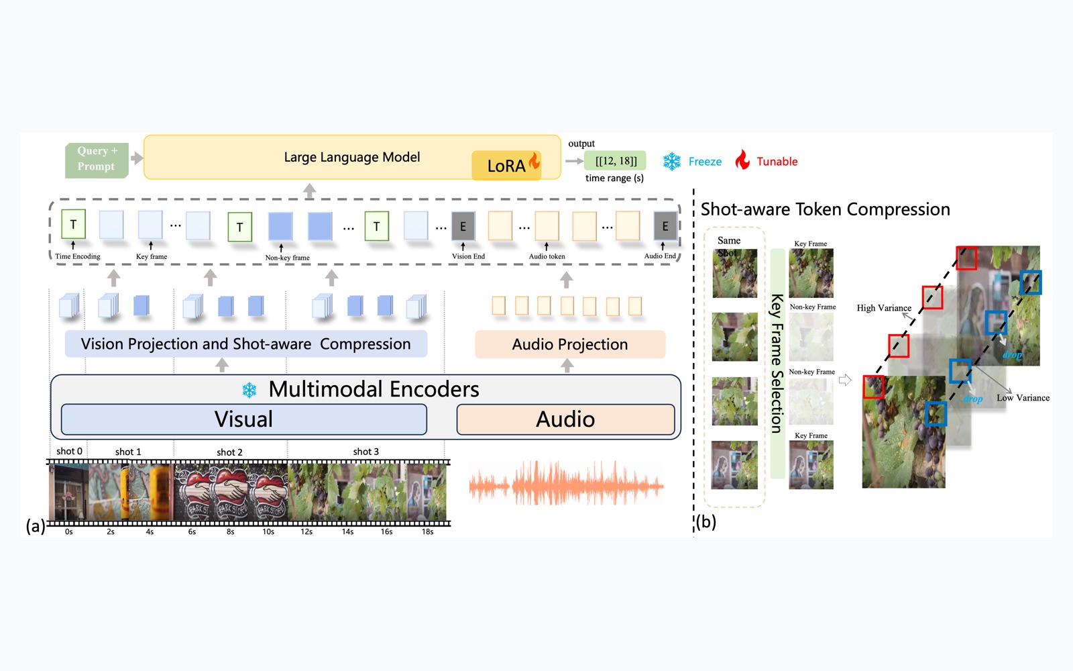Screen dimensions: 1073x671
Task: Select the gray Vision End E token
Action: point(463,226)
